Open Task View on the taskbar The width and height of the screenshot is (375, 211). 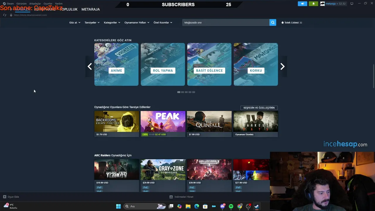171,206
